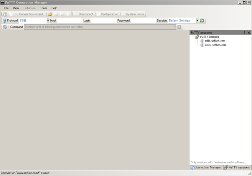Click the grayed new folder icon beside database icon
The image size is (252, 176).
tap(11, 14)
